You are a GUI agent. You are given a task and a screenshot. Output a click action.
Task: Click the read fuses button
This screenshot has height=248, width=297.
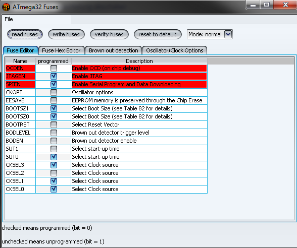(x=25, y=34)
